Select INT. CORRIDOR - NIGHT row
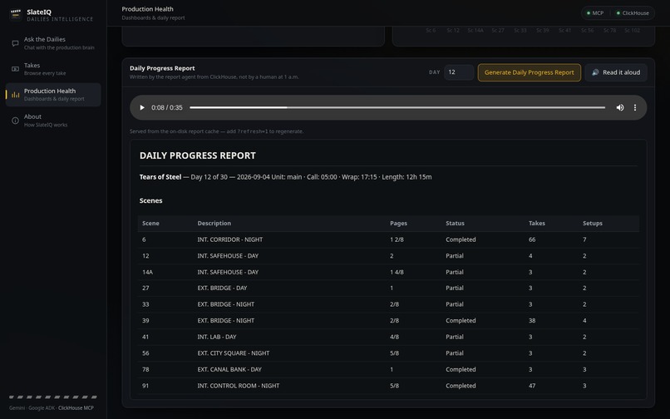 coord(388,239)
